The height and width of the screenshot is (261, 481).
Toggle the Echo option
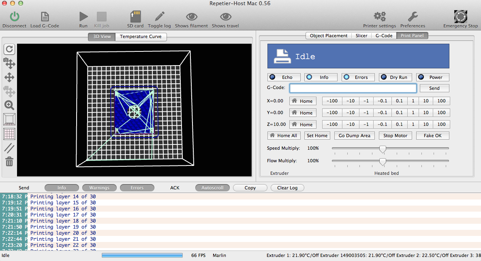point(284,77)
